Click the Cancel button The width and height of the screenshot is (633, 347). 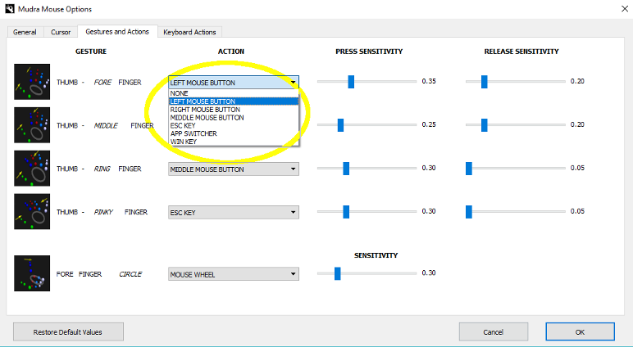tap(494, 331)
